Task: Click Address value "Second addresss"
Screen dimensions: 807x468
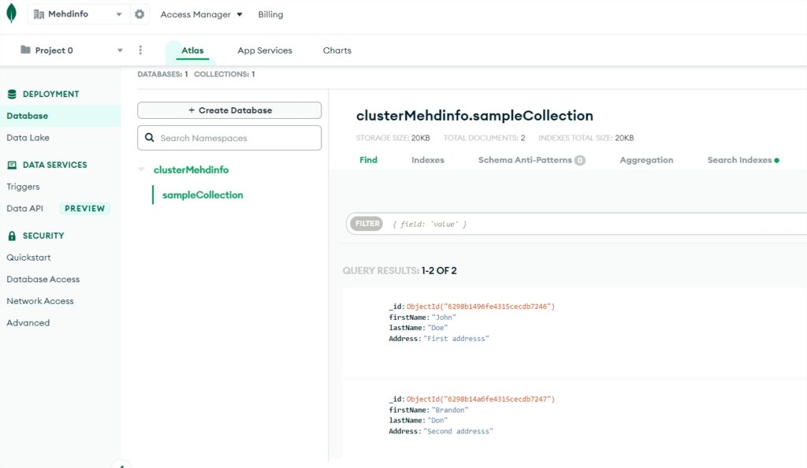Action: click(x=458, y=431)
